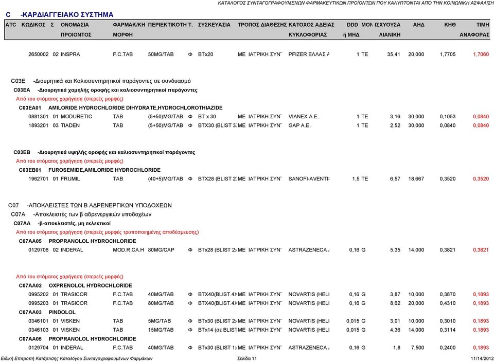Screen dimensions: 494x362
Task: Select the "ΣΥΣΚΕΥΑΣΙΑ" column header
Action: (214, 25)
